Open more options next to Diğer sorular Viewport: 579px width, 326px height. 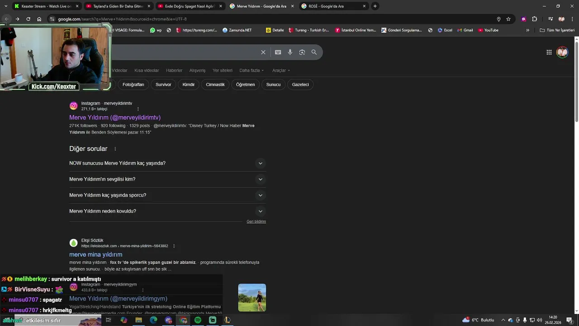tap(115, 149)
